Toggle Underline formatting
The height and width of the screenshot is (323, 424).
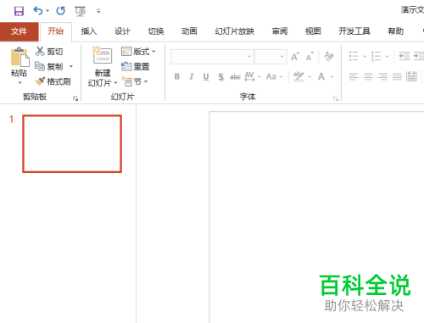pyautogui.click(x=206, y=76)
